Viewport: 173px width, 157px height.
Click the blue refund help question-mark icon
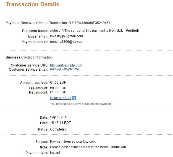pyautogui.click(x=74, y=98)
